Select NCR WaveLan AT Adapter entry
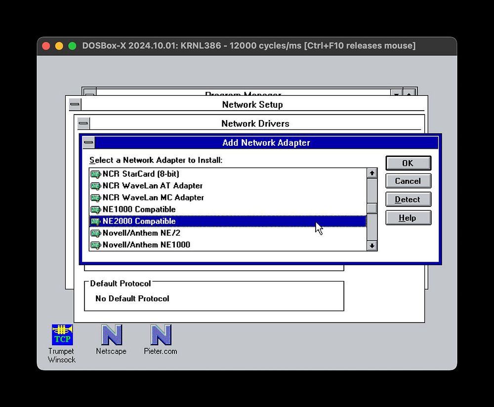This screenshot has width=494, height=407. coord(228,186)
